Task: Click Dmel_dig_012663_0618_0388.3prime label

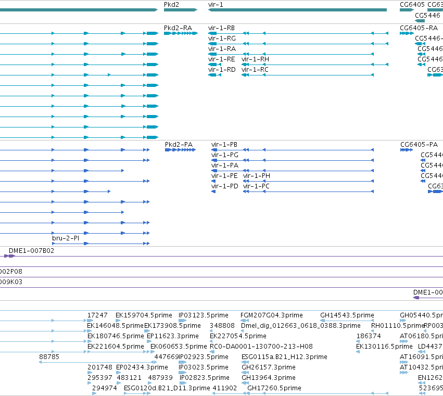Action: click(x=300, y=326)
